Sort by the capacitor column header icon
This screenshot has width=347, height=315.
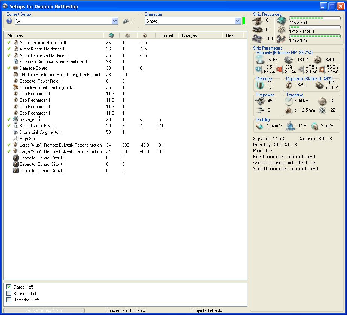pos(145,35)
